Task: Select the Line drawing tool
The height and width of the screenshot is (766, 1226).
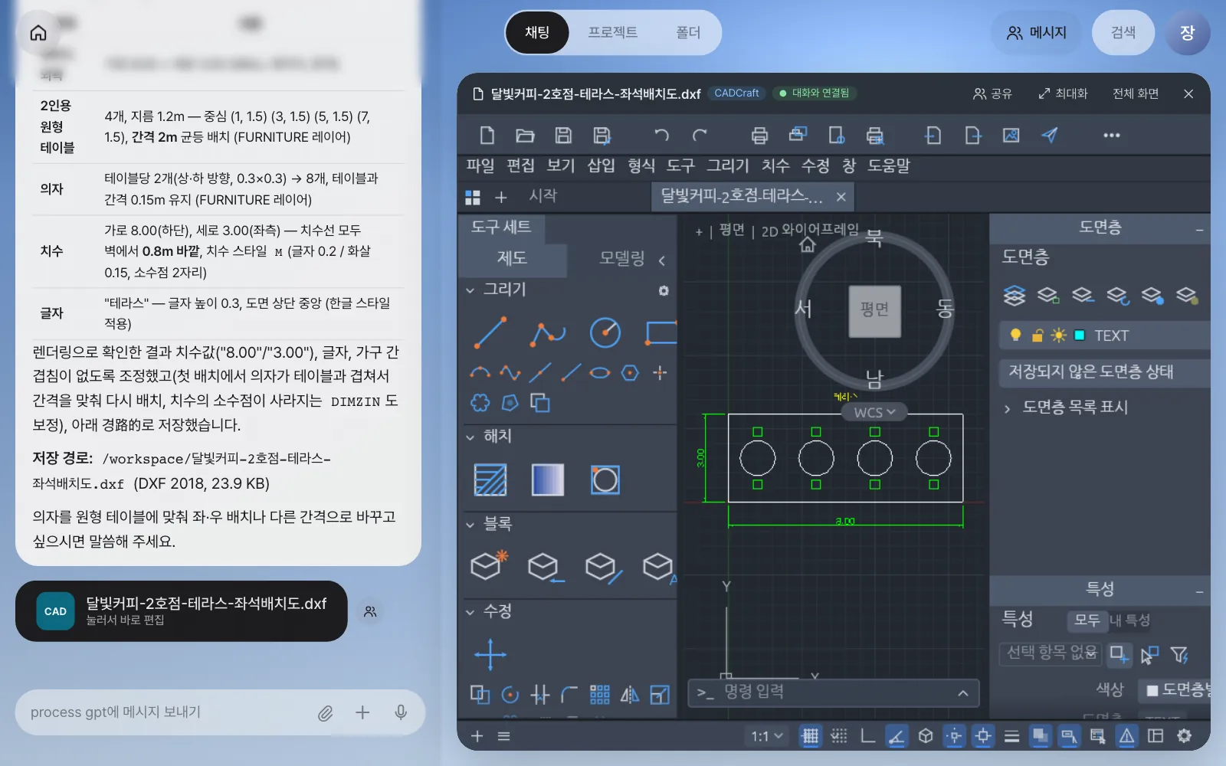Action: pos(490,332)
